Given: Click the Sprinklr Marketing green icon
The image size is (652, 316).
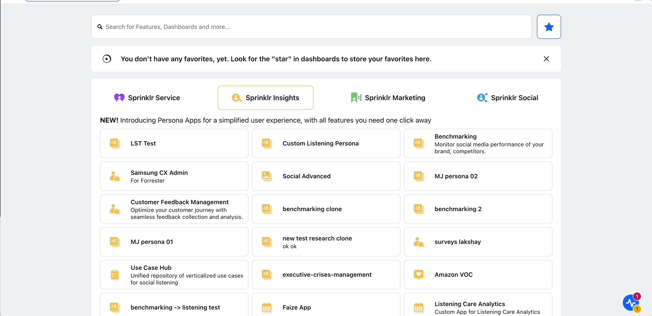Looking at the screenshot, I should click(x=356, y=98).
